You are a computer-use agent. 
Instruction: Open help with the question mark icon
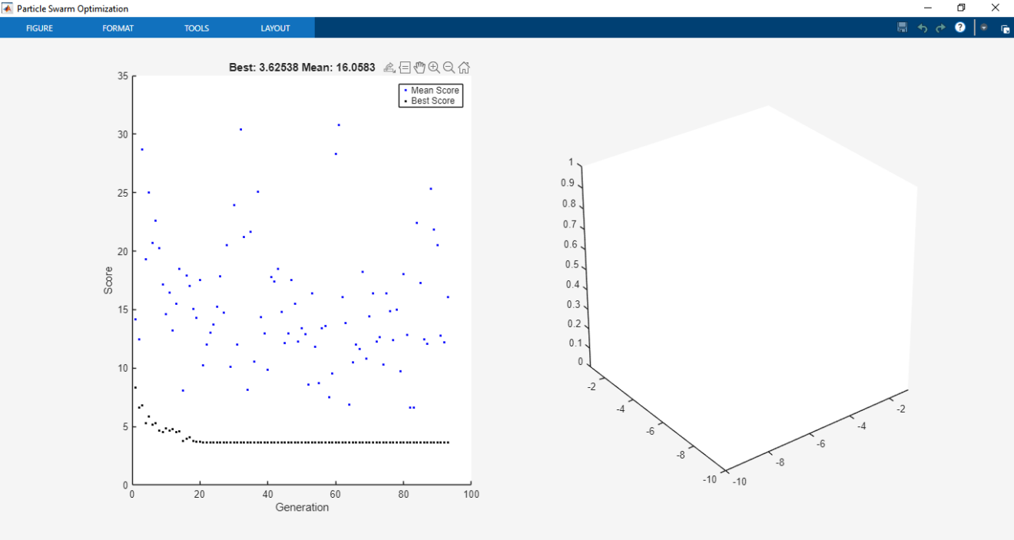(959, 28)
